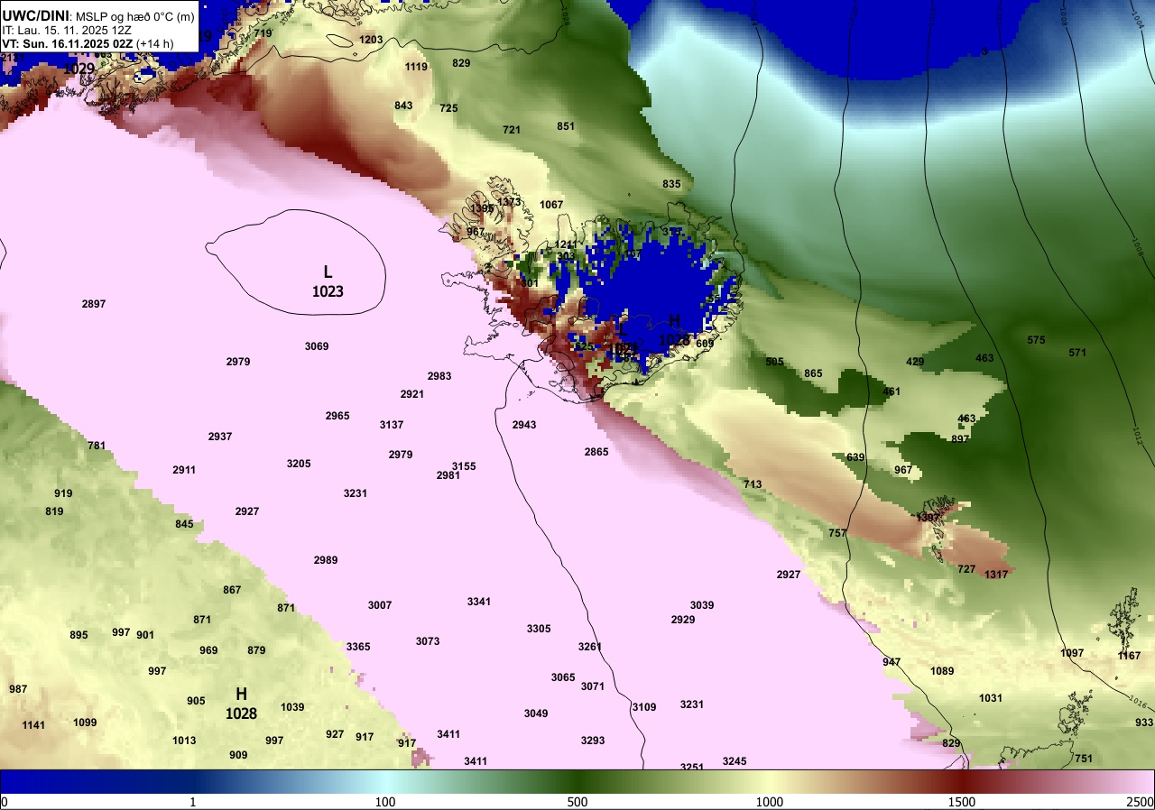Click the value 2989
Screen dimensions: 1155x810
coord(326,560)
